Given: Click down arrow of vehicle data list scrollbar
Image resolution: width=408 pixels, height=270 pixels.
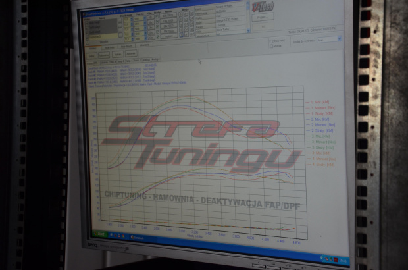Looking at the screenshot, I should pyautogui.click(x=248, y=30).
